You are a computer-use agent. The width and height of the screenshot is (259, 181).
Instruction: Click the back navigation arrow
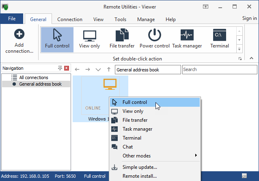pyautogui.click(x=77, y=70)
